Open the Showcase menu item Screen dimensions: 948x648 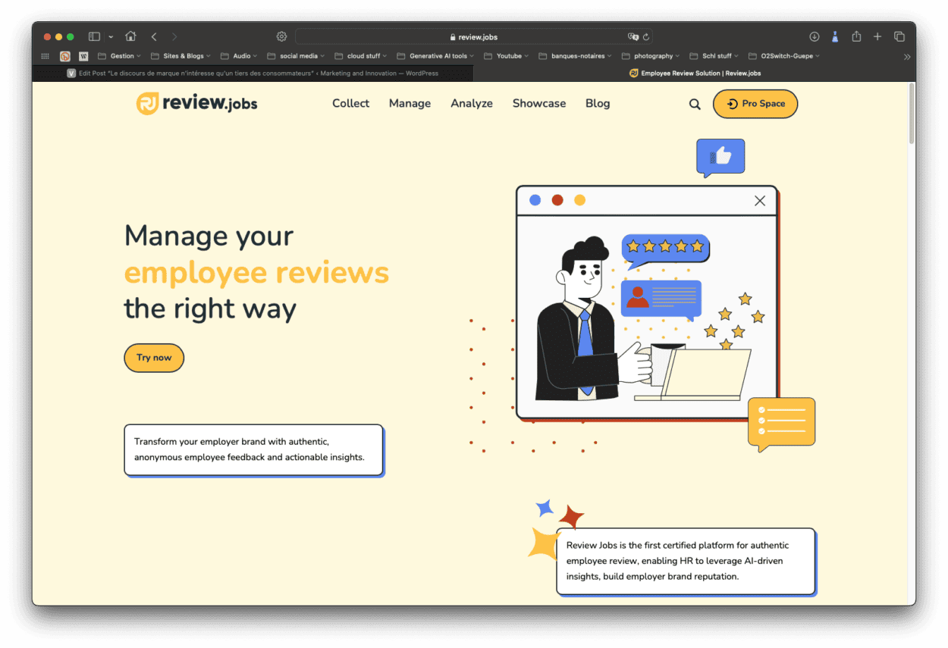click(x=539, y=103)
